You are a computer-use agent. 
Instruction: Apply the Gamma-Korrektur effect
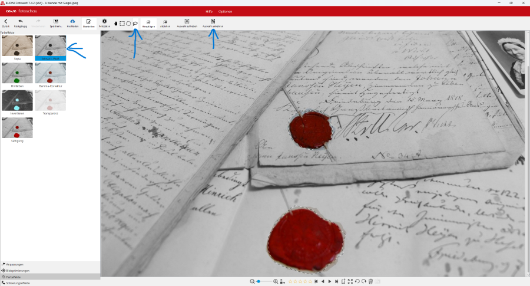[51, 75]
